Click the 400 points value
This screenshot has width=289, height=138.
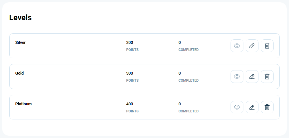click(130, 104)
